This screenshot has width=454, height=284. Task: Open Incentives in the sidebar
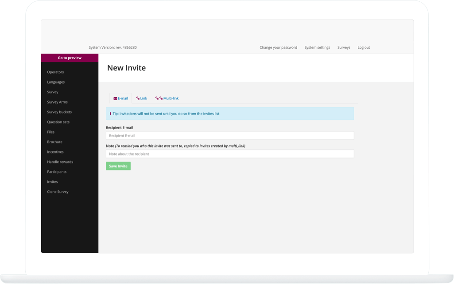[x=55, y=152]
